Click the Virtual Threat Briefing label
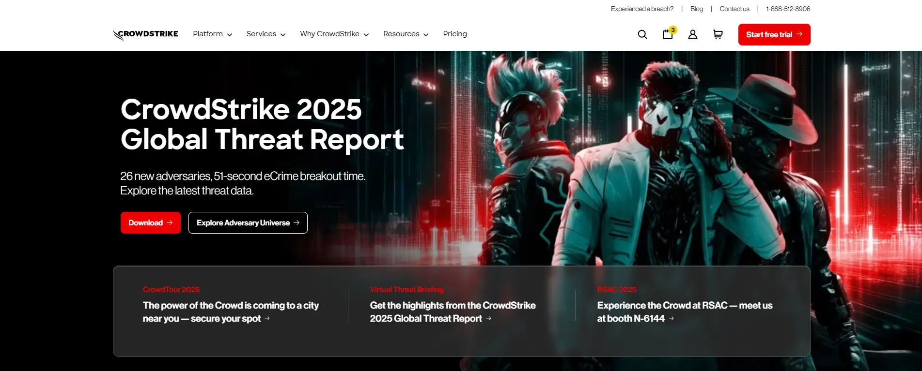 coord(406,289)
